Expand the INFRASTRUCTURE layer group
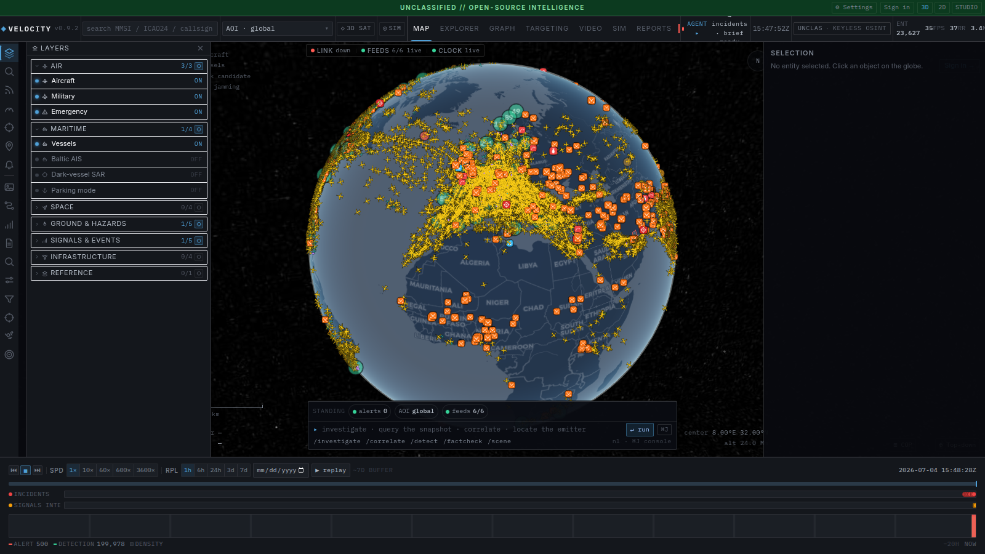Image resolution: width=985 pixels, height=554 pixels. coord(38,257)
